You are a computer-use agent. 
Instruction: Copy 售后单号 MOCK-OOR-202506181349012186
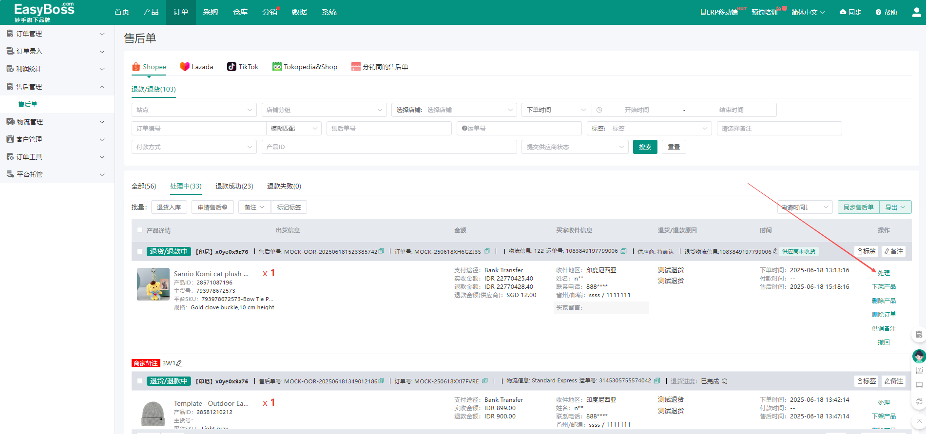381,381
